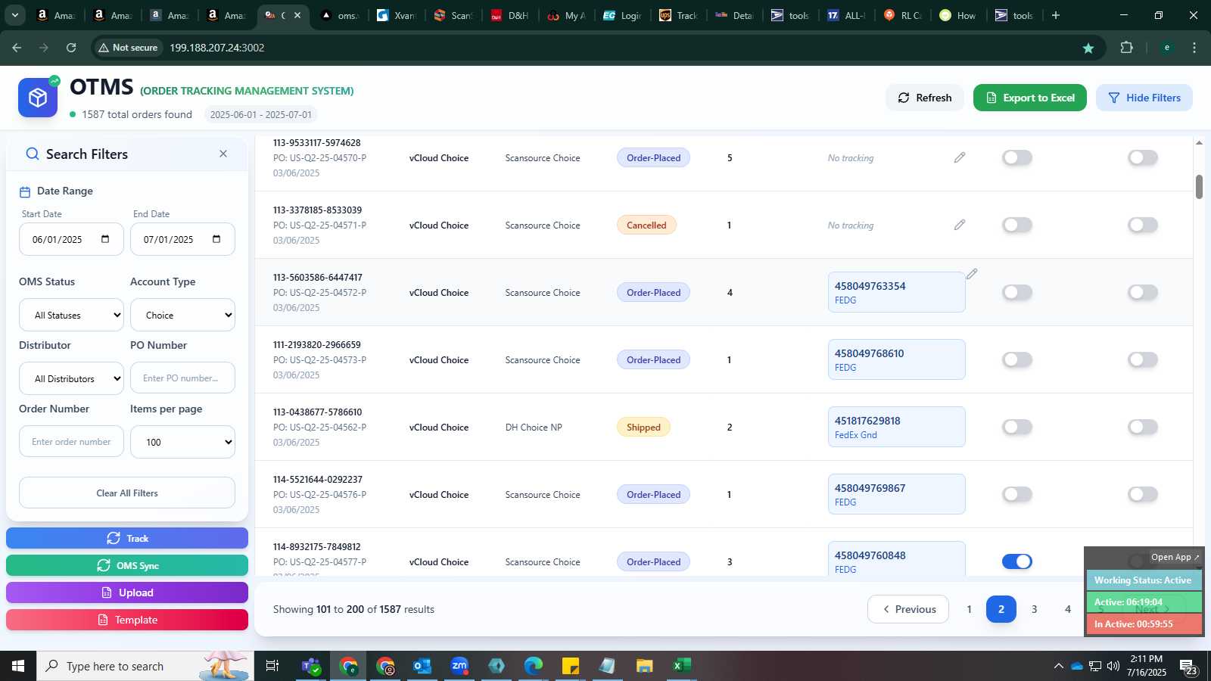Open a new browser tab
1211x681 pixels.
[x=1056, y=15]
